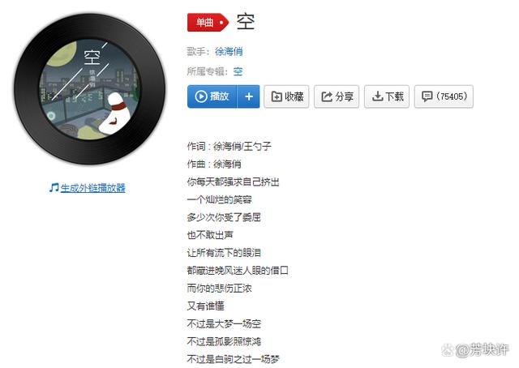The width and height of the screenshot is (519, 368).
Task: Click the 收藏 folder icon
Action: (277, 96)
